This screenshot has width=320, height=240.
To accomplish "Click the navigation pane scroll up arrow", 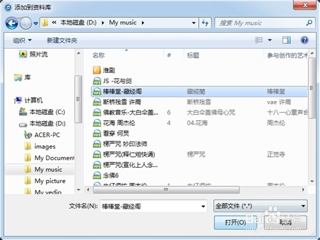I will click(x=79, y=53).
